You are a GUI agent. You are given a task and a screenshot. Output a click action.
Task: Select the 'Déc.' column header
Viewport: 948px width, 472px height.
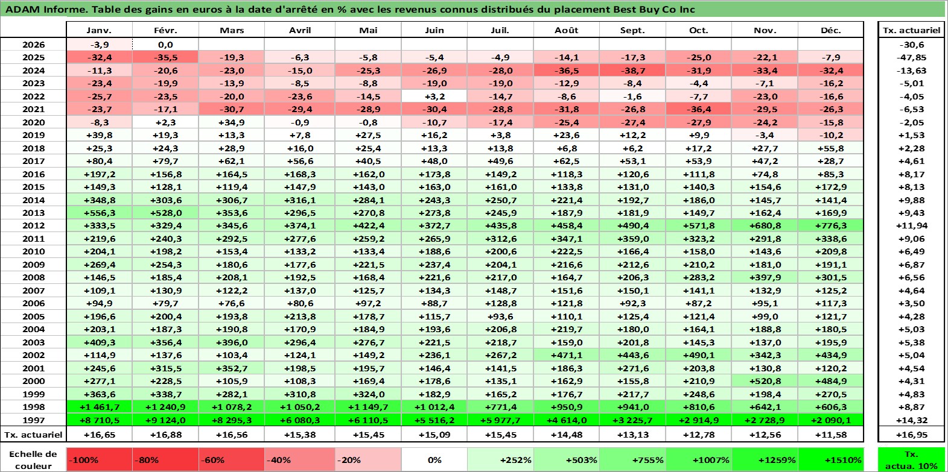click(x=830, y=30)
